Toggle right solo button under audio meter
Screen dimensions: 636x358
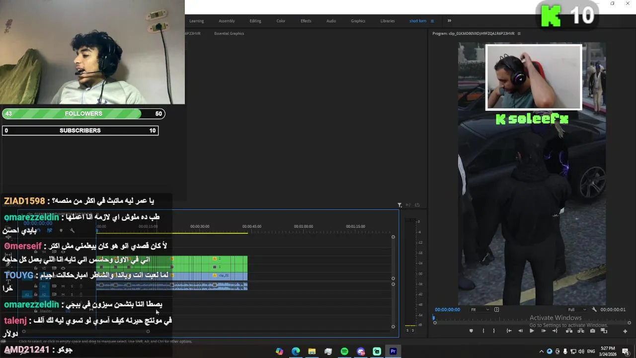coord(413,331)
